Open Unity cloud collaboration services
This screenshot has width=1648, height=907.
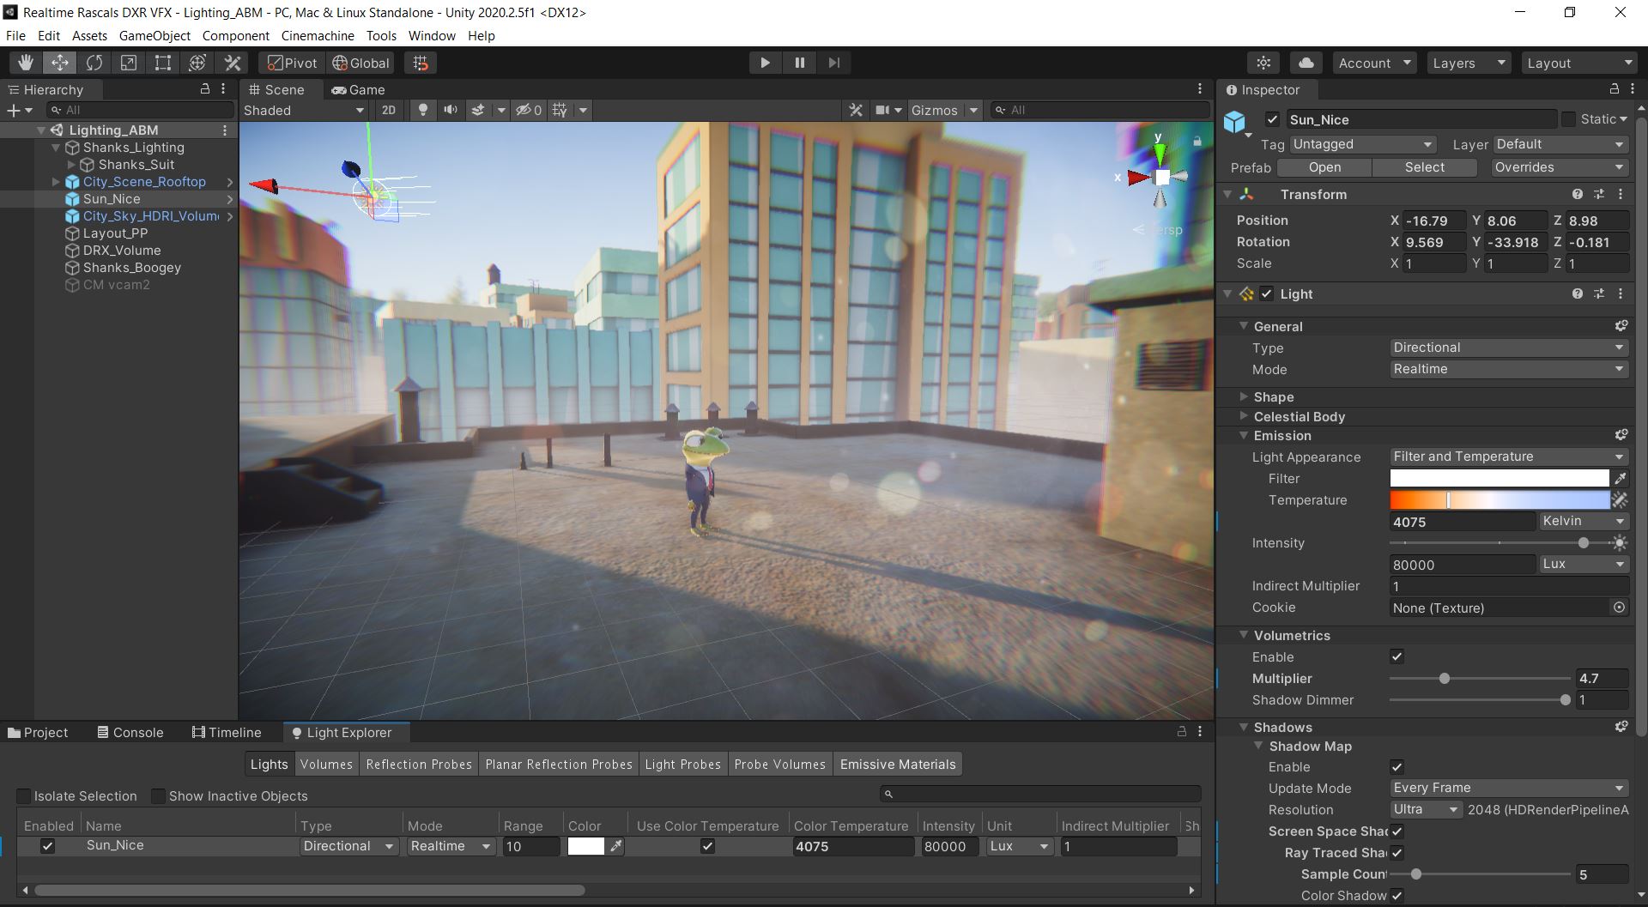[1305, 62]
